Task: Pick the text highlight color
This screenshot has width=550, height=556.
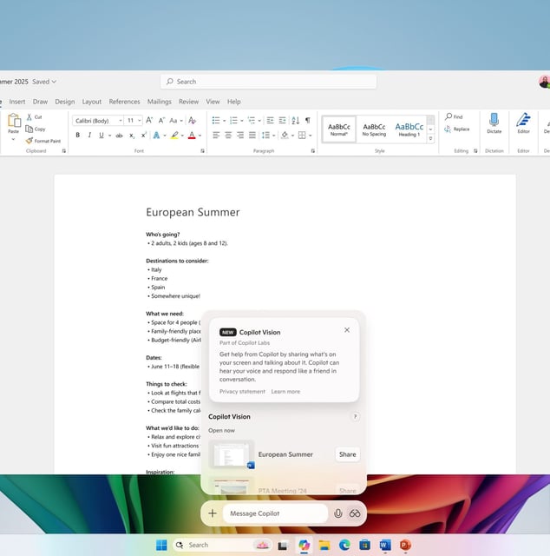Action: point(174,136)
